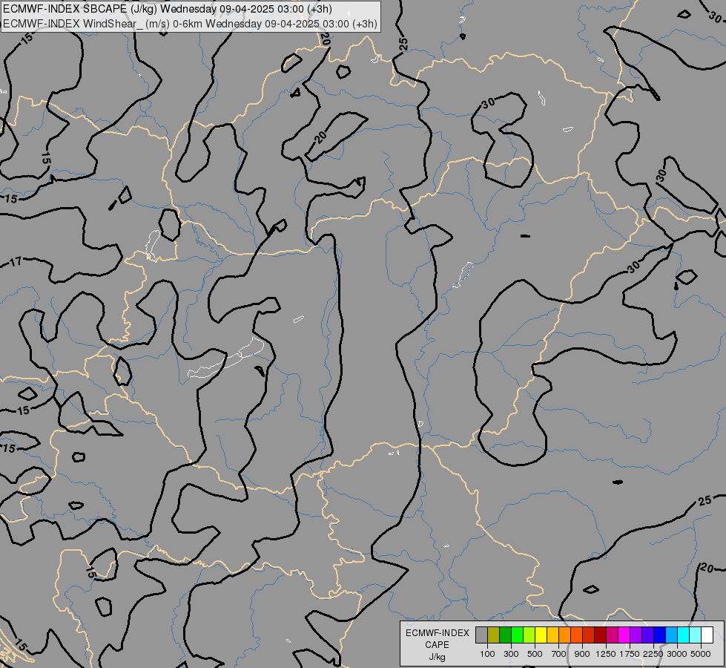Click the 5000 legend value

coord(701,654)
